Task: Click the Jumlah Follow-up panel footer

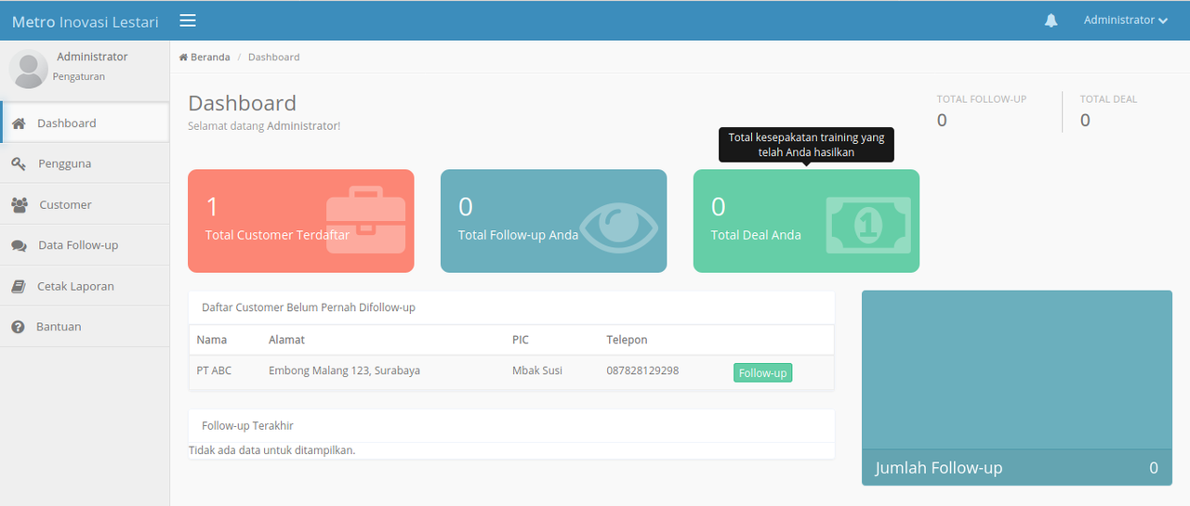Action: [1017, 468]
